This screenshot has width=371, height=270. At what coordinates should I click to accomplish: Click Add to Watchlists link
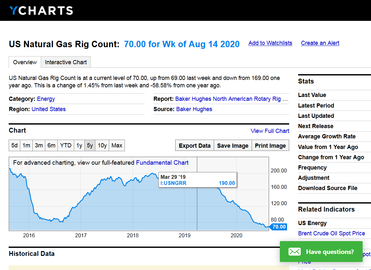270,43
